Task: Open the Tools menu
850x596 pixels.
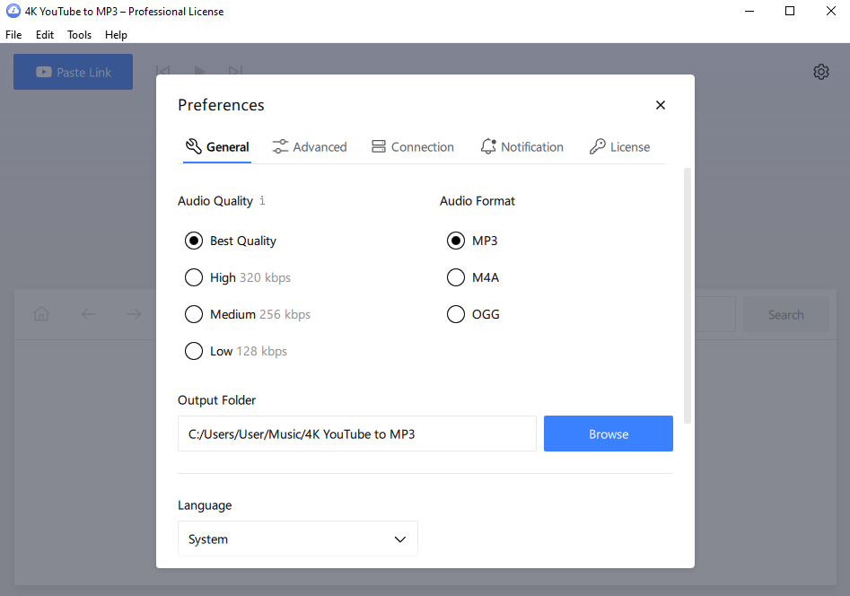Action: (79, 35)
